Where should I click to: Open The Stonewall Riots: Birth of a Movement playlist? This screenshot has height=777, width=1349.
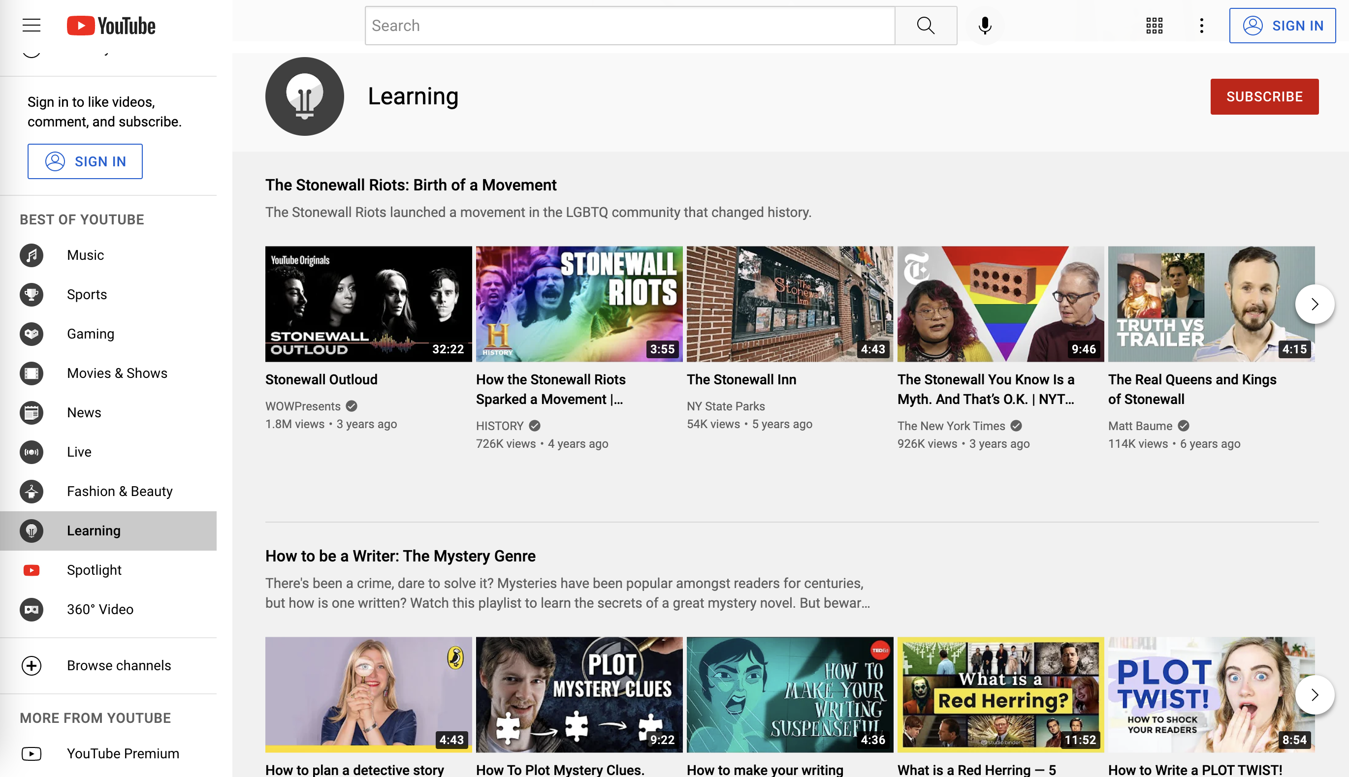pyautogui.click(x=411, y=185)
